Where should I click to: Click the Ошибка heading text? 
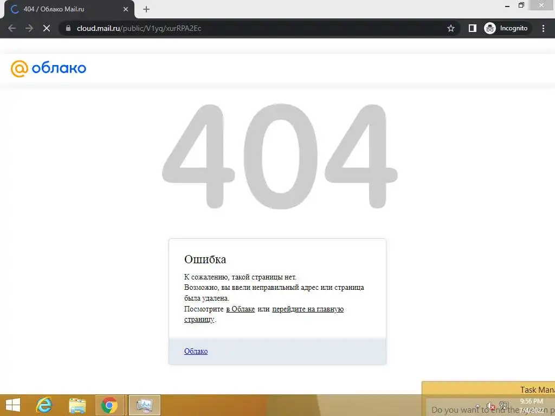[x=205, y=259]
